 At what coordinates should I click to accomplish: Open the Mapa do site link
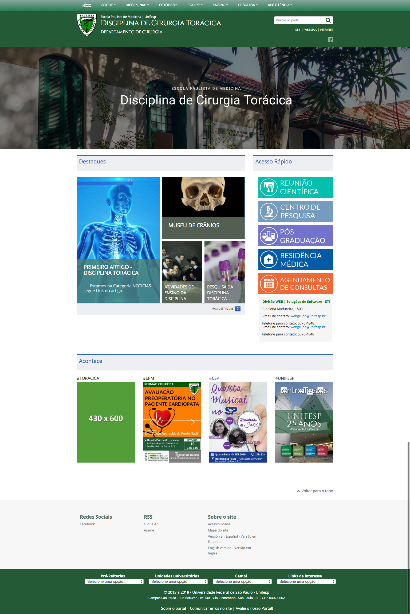[x=218, y=530]
